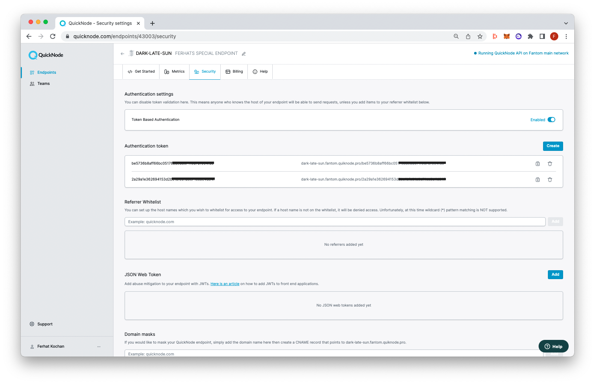Bookmark this page with star icon
Image resolution: width=595 pixels, height=384 pixels.
pyautogui.click(x=480, y=36)
